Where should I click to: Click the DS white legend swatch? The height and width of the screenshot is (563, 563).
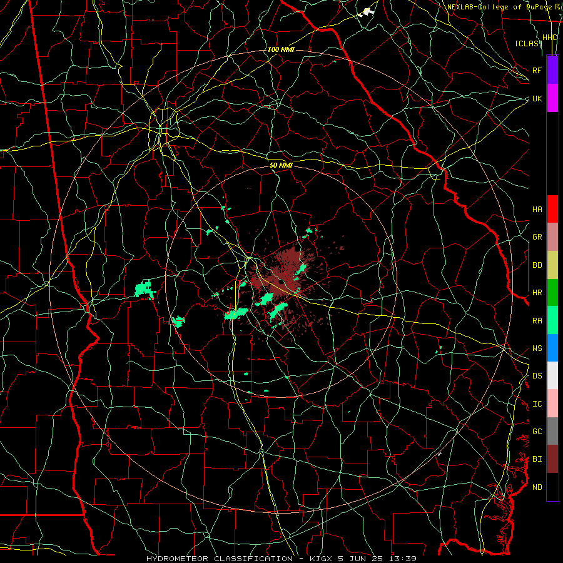[552, 375]
